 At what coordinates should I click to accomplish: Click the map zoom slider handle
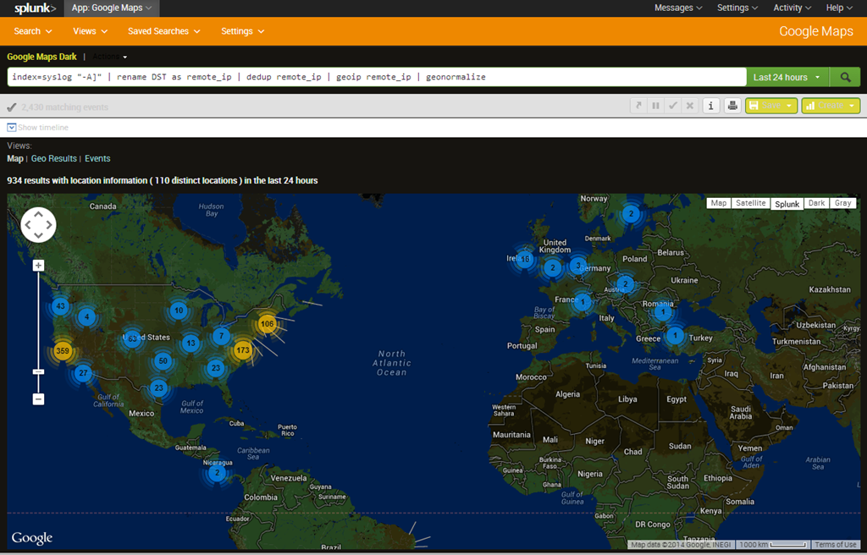coord(38,371)
